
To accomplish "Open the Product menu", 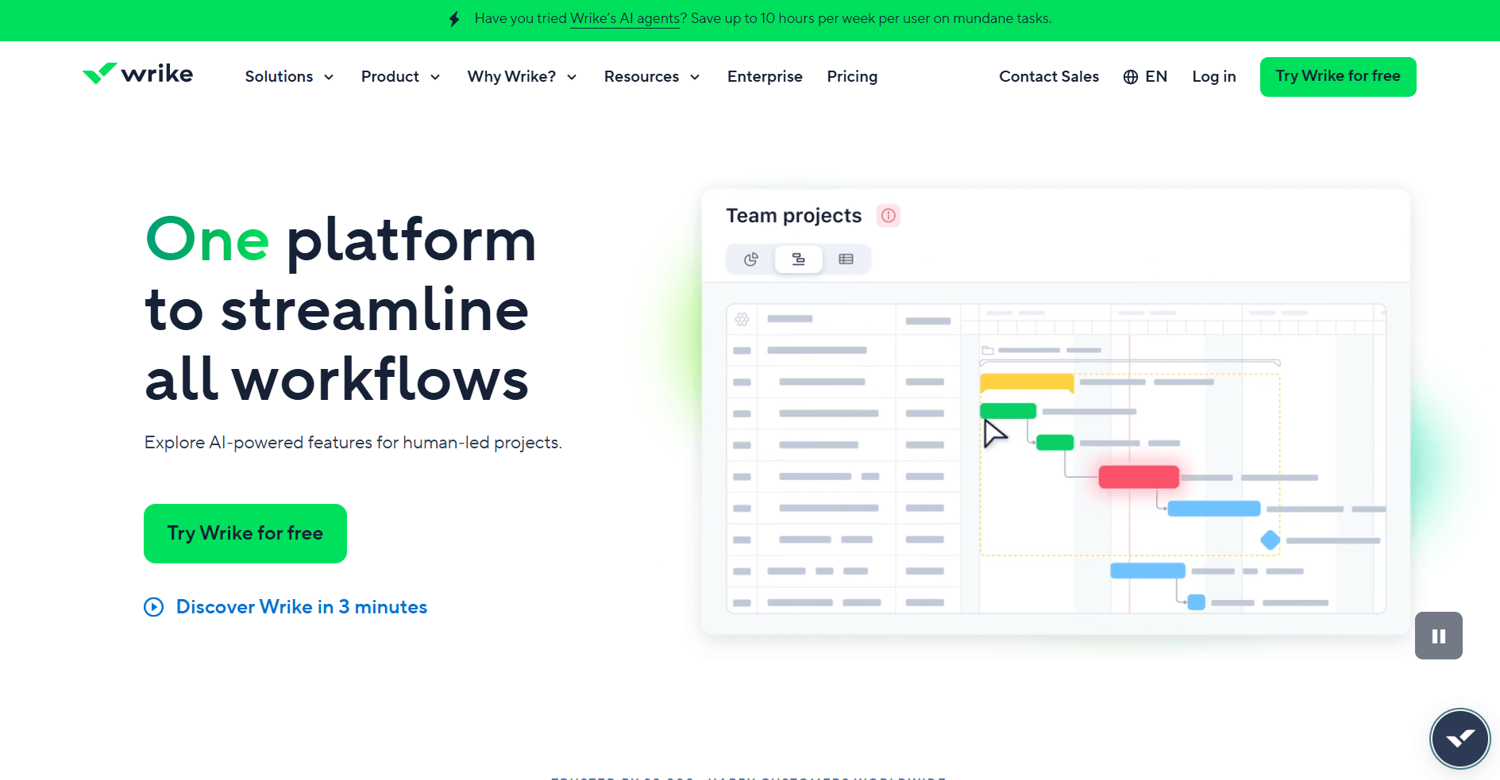I will pyautogui.click(x=401, y=77).
